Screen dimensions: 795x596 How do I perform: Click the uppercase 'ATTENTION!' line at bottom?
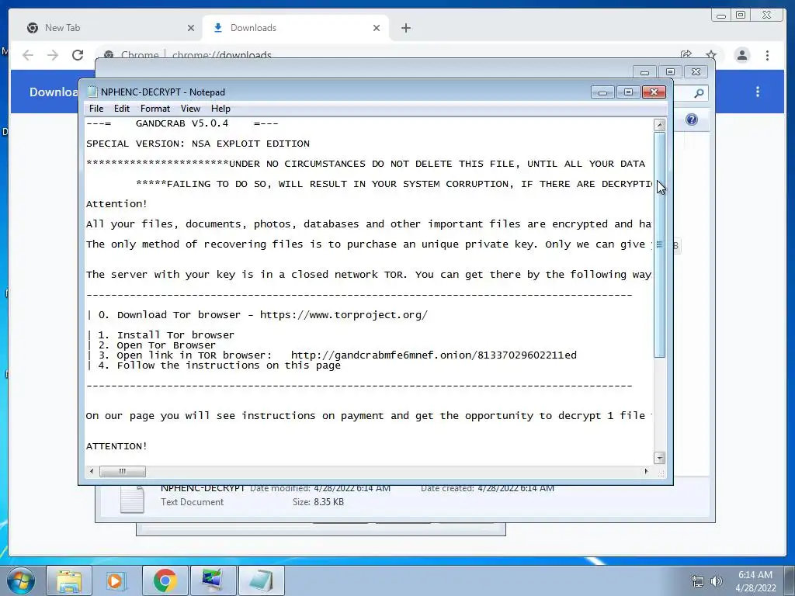click(116, 446)
